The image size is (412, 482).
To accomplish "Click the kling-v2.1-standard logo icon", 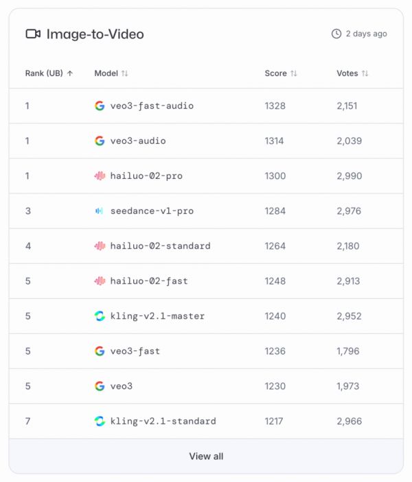I will [x=100, y=421].
